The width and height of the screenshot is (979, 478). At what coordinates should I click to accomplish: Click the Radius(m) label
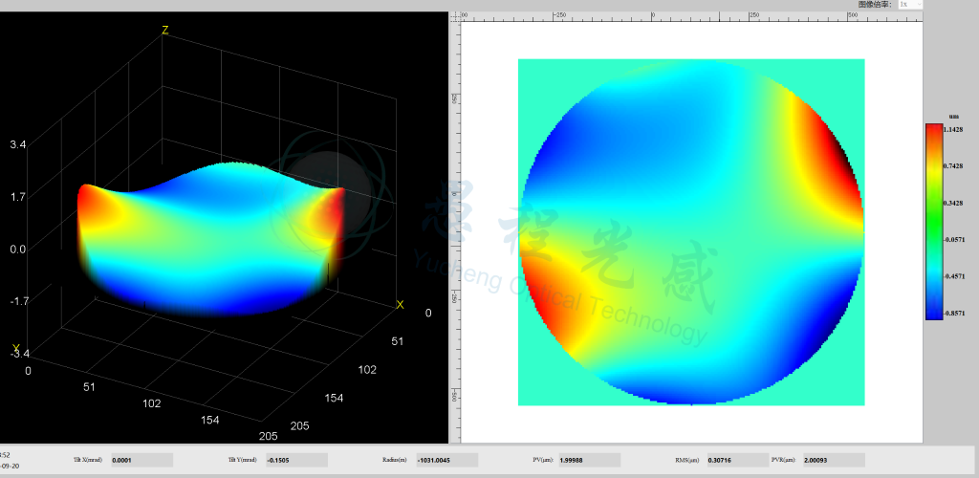click(394, 460)
